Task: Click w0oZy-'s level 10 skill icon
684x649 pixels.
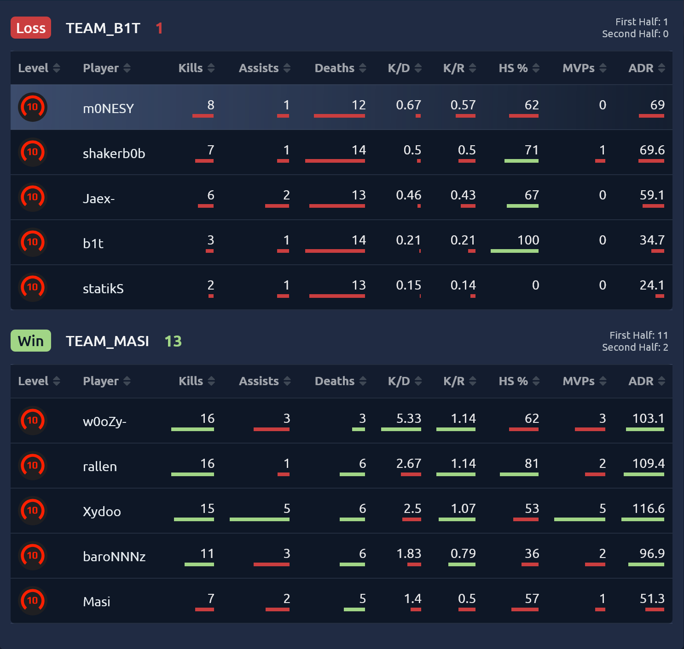Action: pyautogui.click(x=33, y=421)
